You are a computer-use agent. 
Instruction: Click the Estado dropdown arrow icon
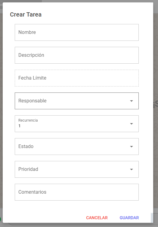(x=132, y=147)
